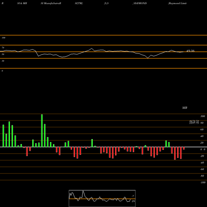Image resolution: width=207 pixels, height=207 pixels.
Task: Click the RSI axis label 70
Action: coord(3,48)
